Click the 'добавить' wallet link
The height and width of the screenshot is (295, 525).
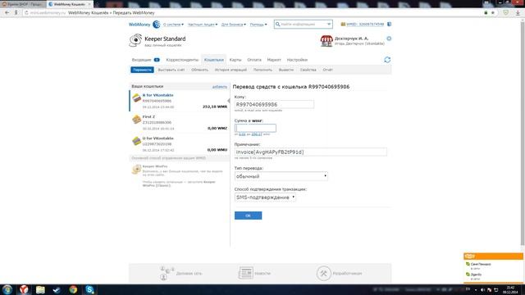(x=220, y=87)
